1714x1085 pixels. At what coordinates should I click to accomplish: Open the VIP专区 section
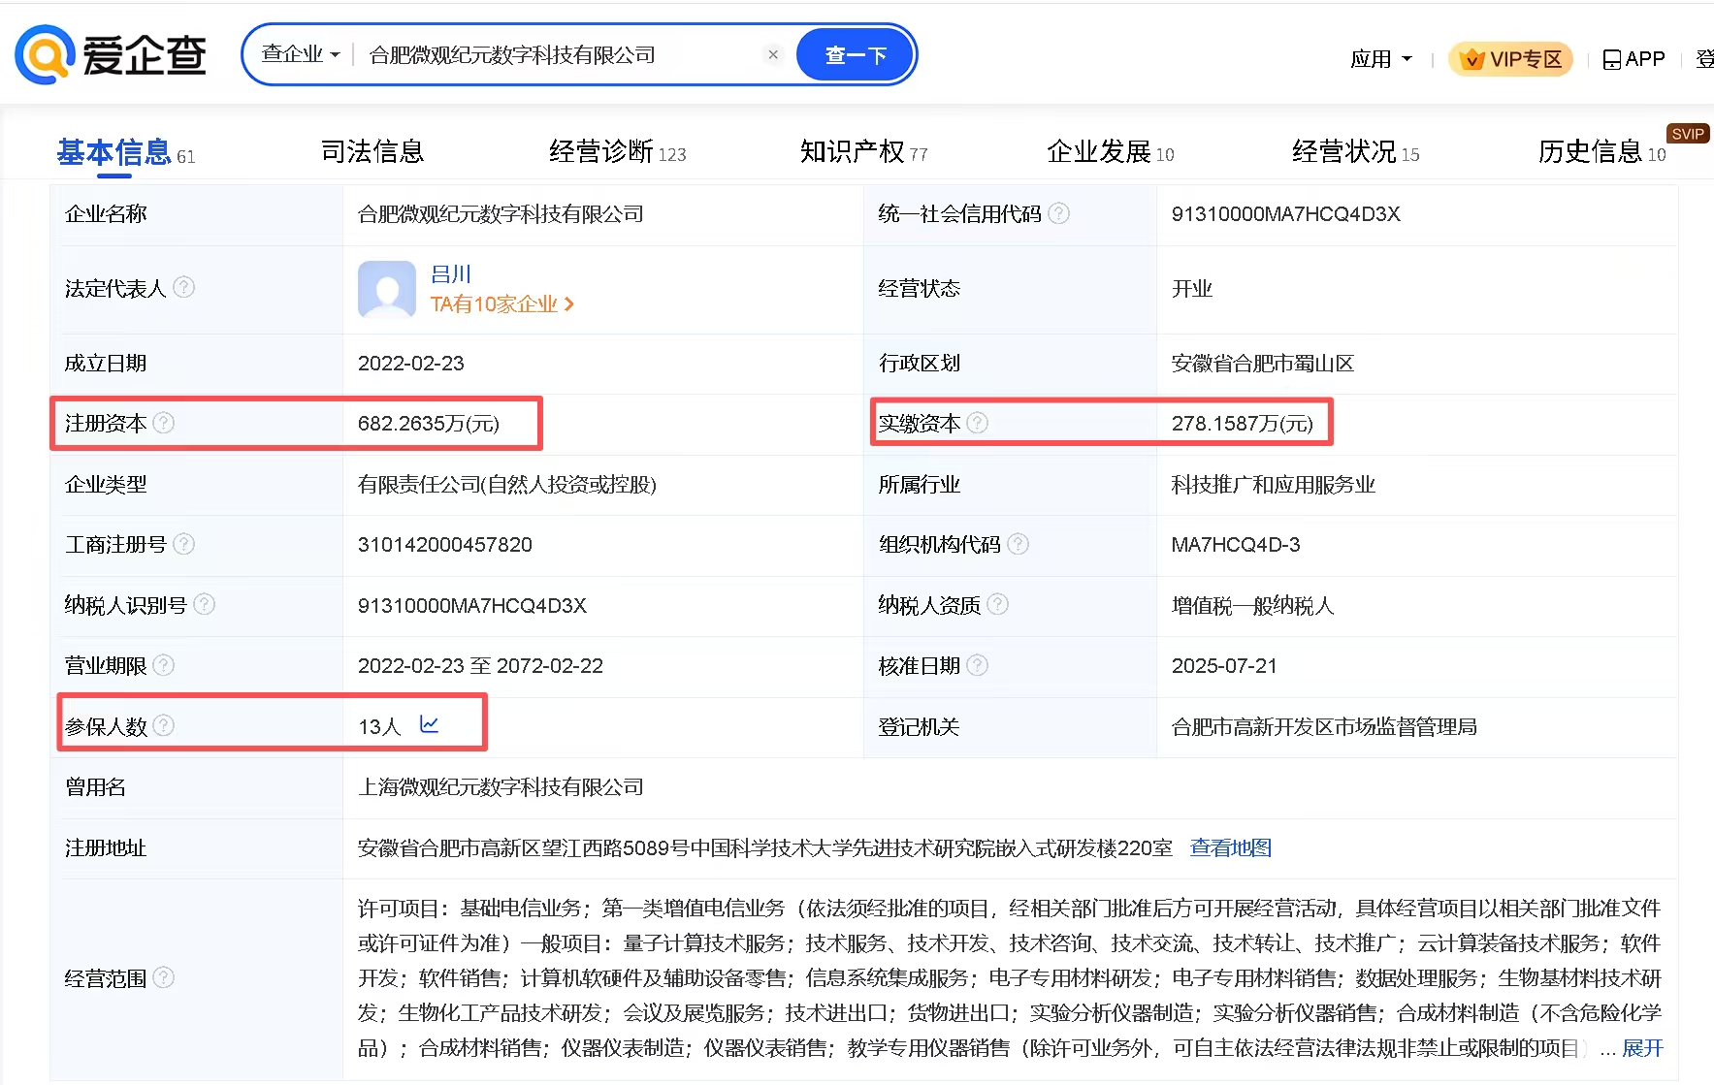tap(1511, 59)
